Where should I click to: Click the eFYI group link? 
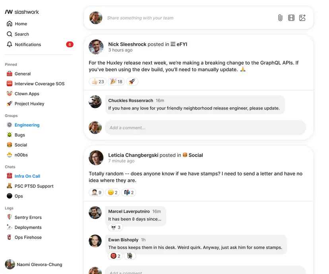(x=182, y=44)
